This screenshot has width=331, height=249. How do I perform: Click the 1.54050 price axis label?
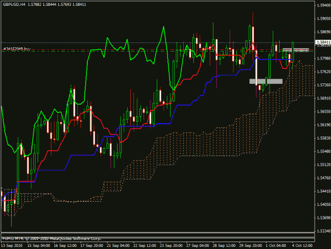[324, 204]
